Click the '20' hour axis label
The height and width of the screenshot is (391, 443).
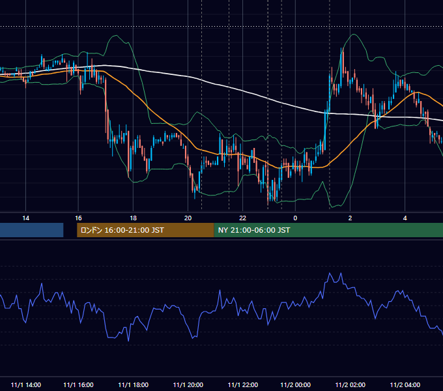pyautogui.click(x=188, y=218)
